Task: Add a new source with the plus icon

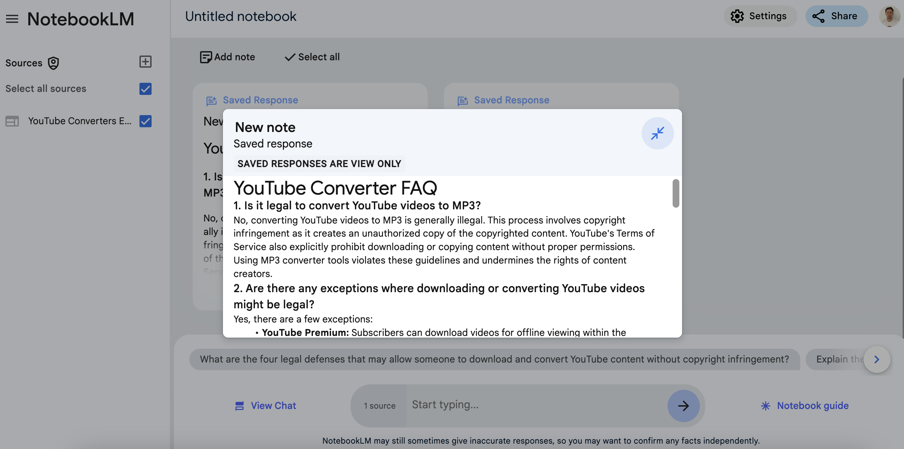Action: click(x=145, y=62)
